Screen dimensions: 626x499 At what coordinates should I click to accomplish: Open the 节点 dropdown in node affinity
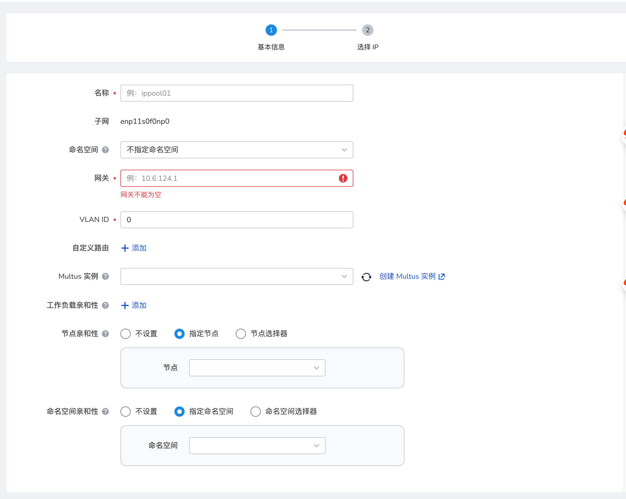click(x=257, y=368)
